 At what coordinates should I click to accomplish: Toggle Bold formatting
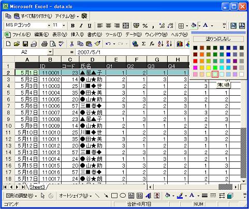(x=72, y=26)
